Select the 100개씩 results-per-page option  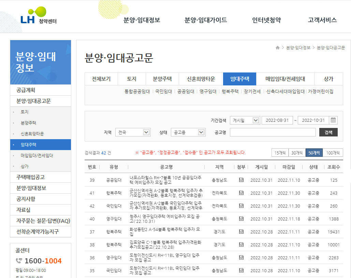(333, 153)
